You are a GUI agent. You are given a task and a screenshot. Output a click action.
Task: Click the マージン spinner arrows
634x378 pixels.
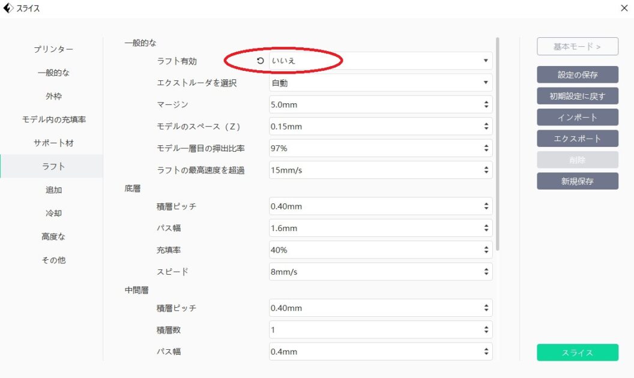coord(486,105)
